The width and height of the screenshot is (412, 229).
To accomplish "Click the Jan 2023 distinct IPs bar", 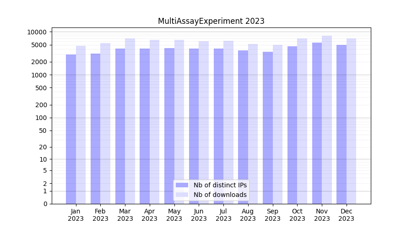I will coord(71,129).
